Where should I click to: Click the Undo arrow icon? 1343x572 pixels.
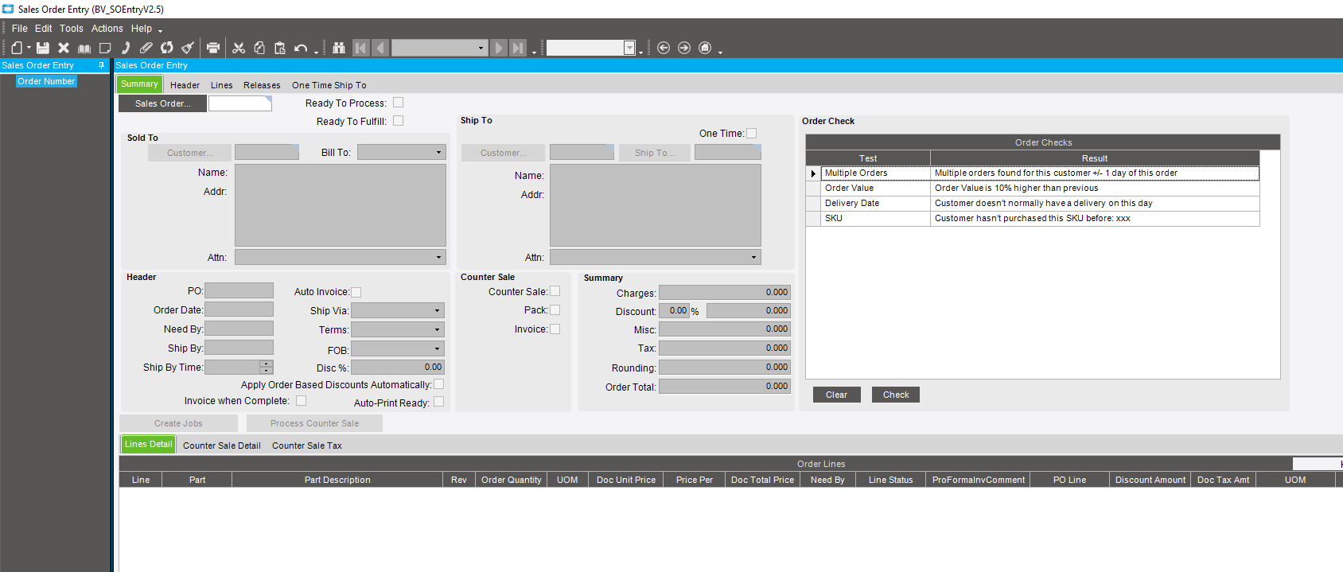tap(301, 48)
